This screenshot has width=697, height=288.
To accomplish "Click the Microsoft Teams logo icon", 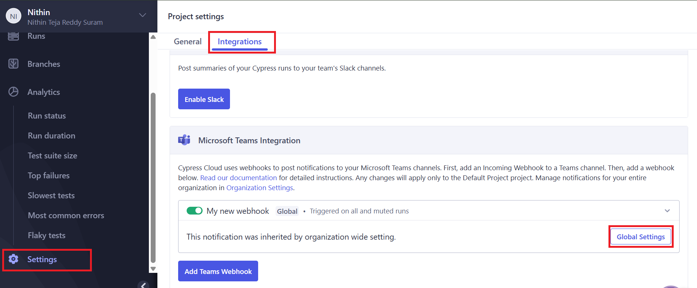I will pyautogui.click(x=184, y=140).
